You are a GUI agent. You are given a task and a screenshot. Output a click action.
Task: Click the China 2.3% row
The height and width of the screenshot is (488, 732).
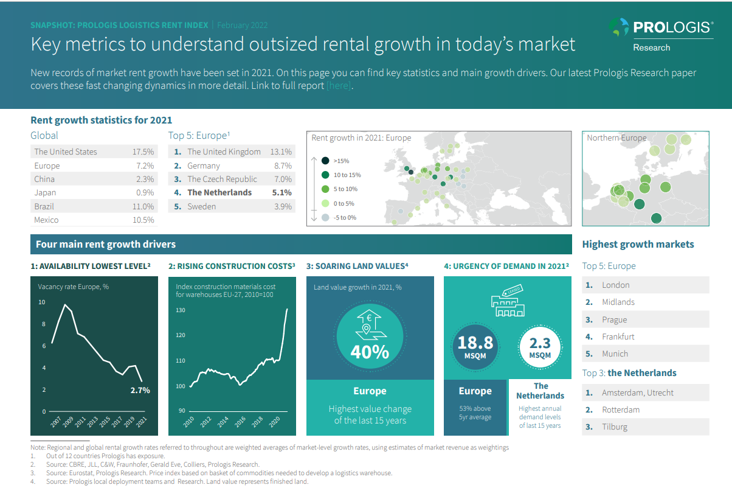(x=94, y=179)
